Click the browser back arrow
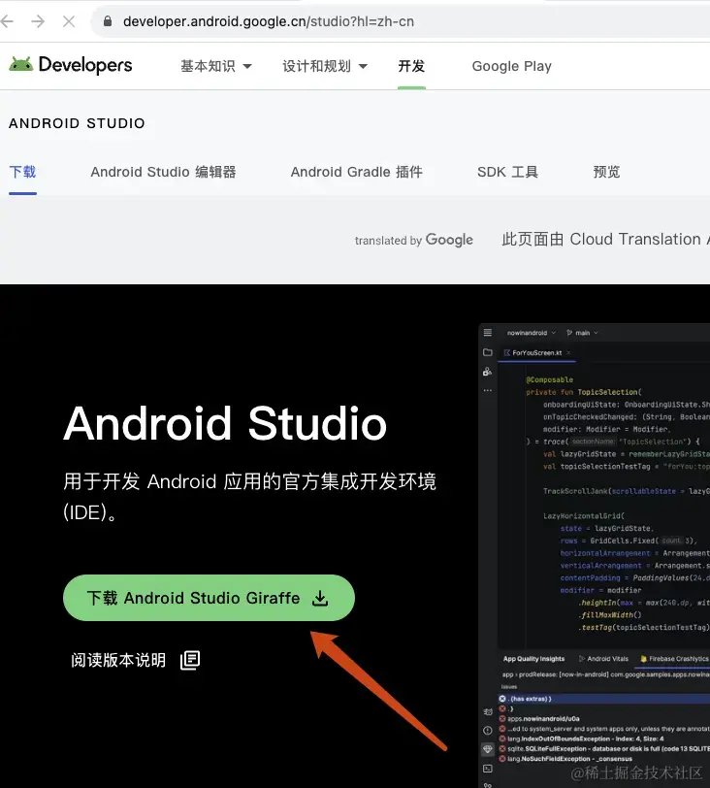Viewport: 710px width, 788px height. tap(7, 21)
